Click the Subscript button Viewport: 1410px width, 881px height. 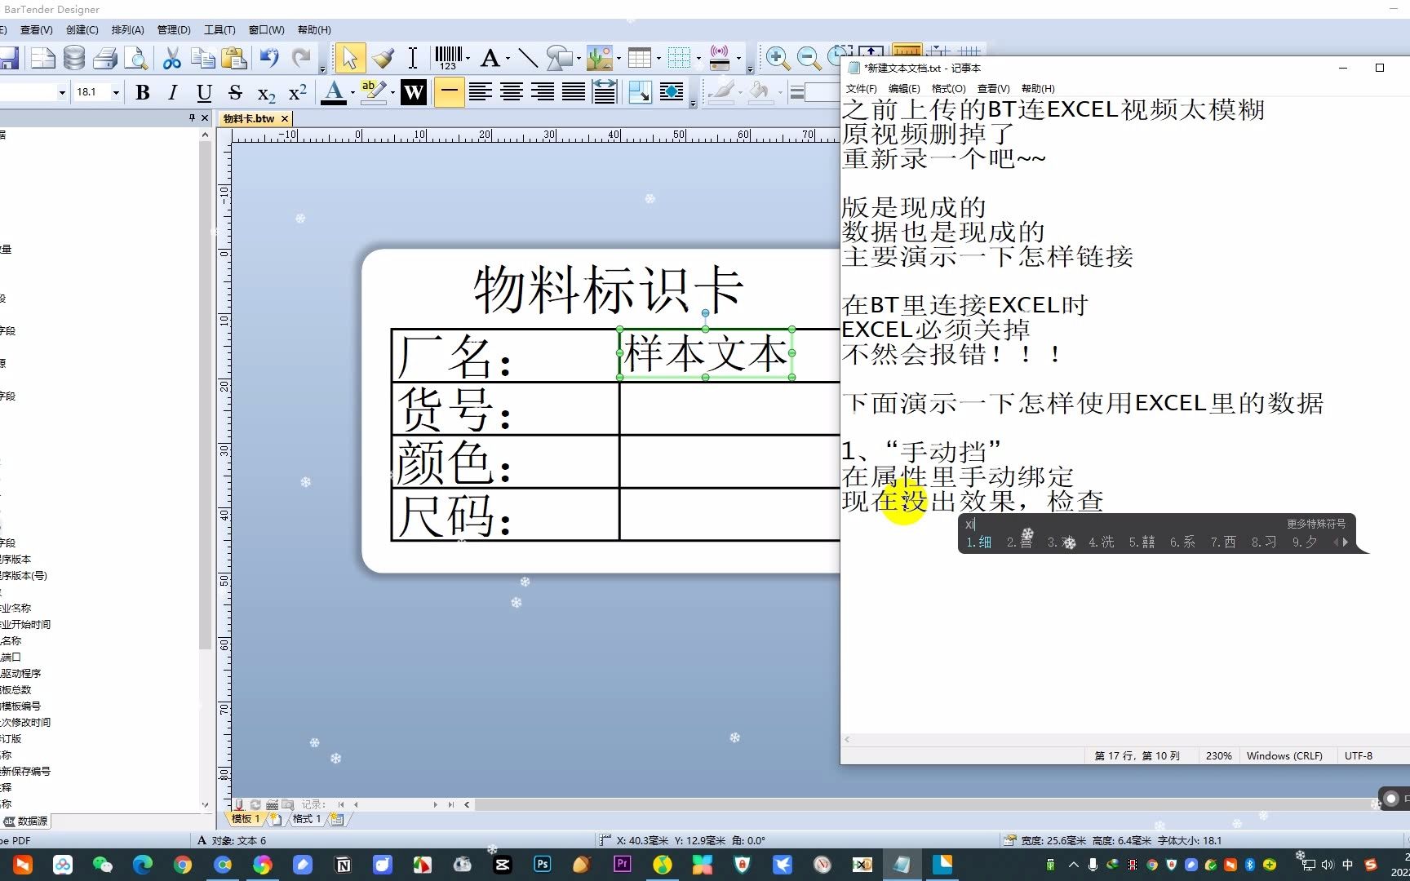(267, 93)
